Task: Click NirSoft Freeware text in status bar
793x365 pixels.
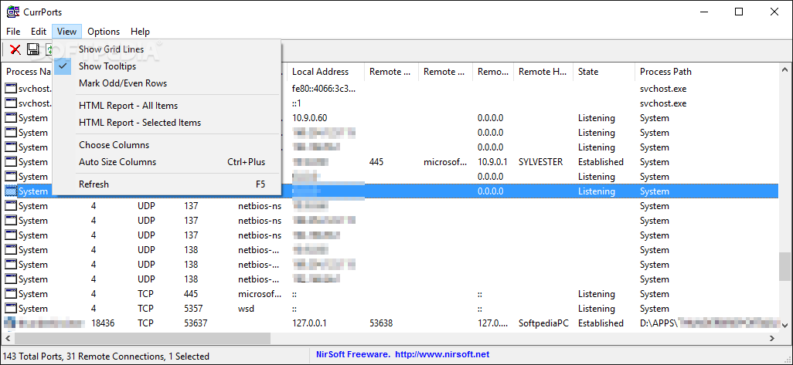Action: point(352,354)
